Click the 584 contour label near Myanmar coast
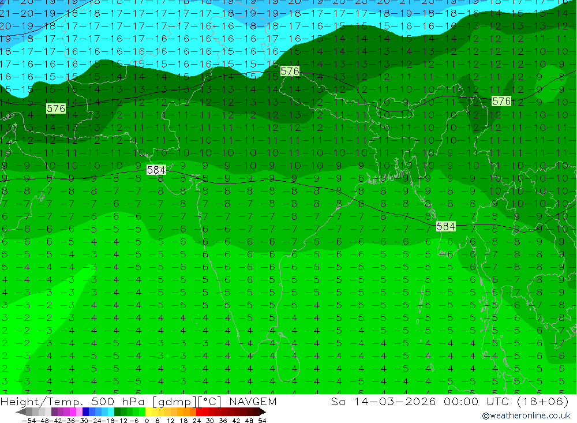The height and width of the screenshot is (423, 577). [445, 226]
